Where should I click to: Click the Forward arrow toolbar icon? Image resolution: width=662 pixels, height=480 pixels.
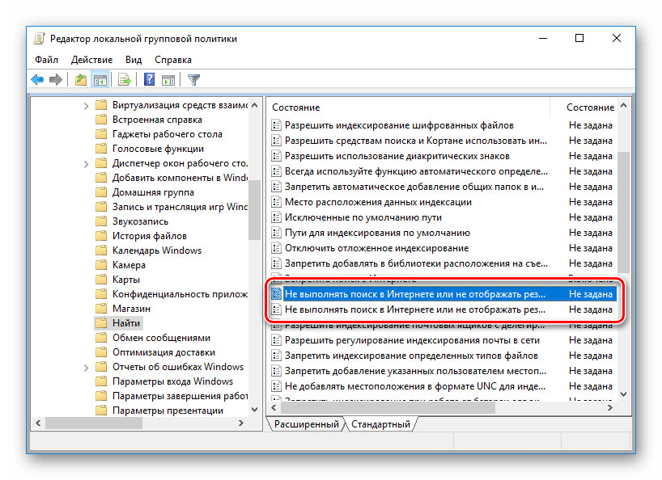click(x=55, y=79)
